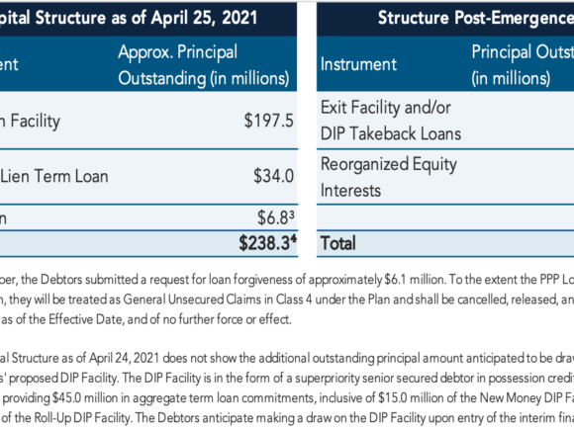Click the Instrument column header
This screenshot has height=430, width=574.
(358, 64)
